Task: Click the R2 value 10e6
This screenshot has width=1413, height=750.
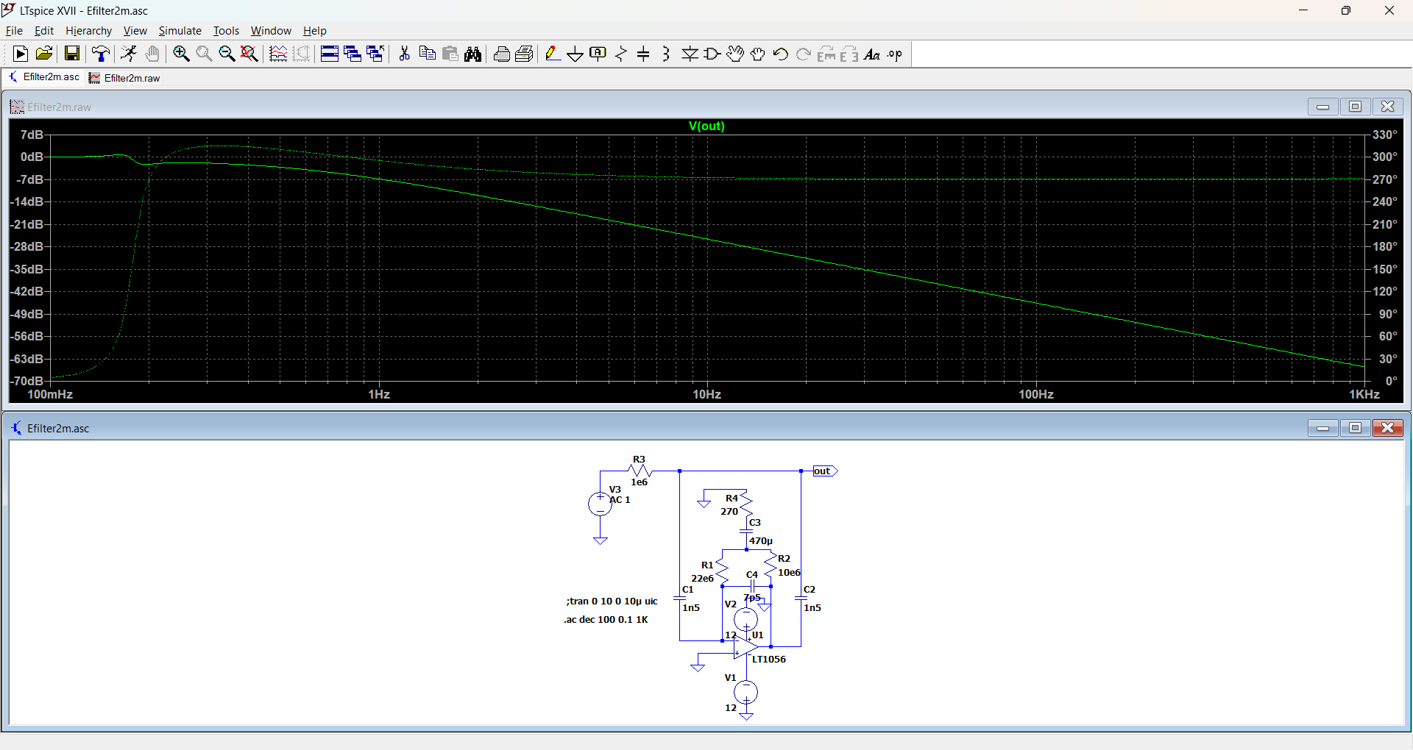Action: pos(789,573)
